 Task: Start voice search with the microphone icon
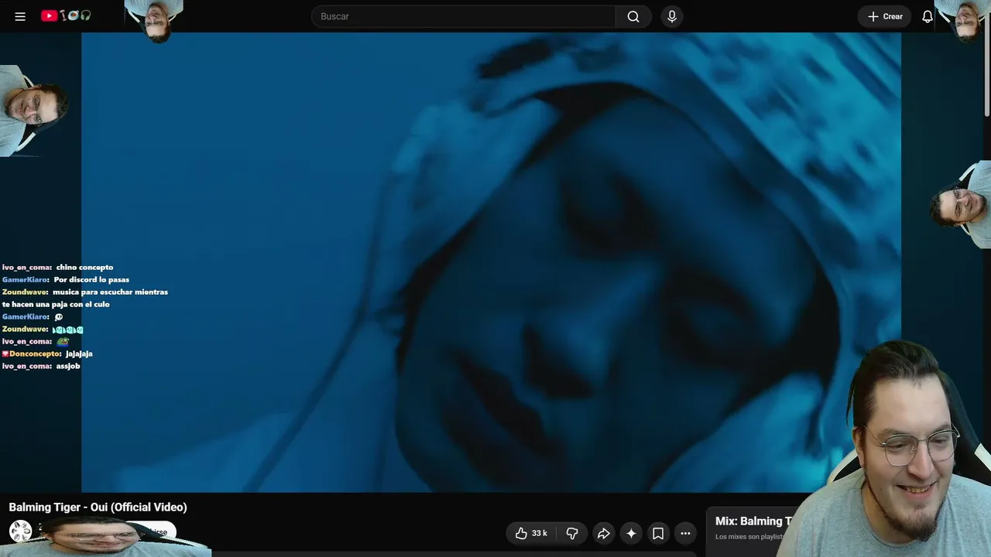pos(672,16)
